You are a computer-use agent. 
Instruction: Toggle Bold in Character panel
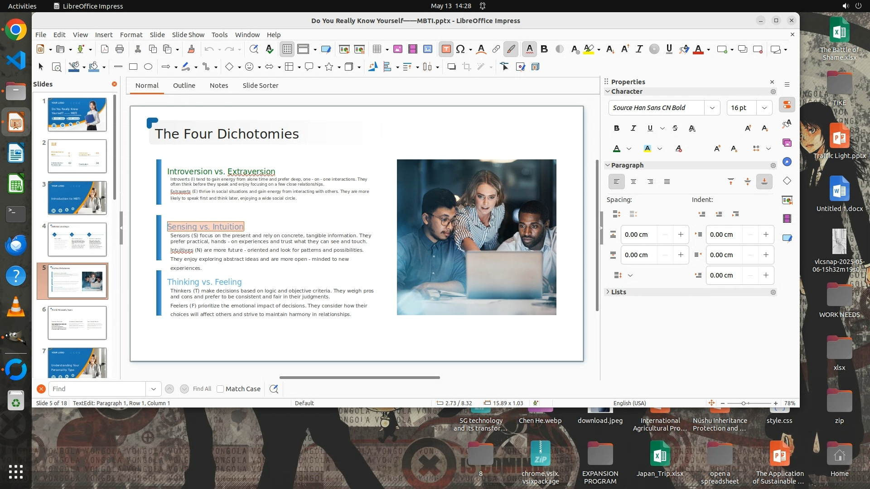tap(616, 128)
